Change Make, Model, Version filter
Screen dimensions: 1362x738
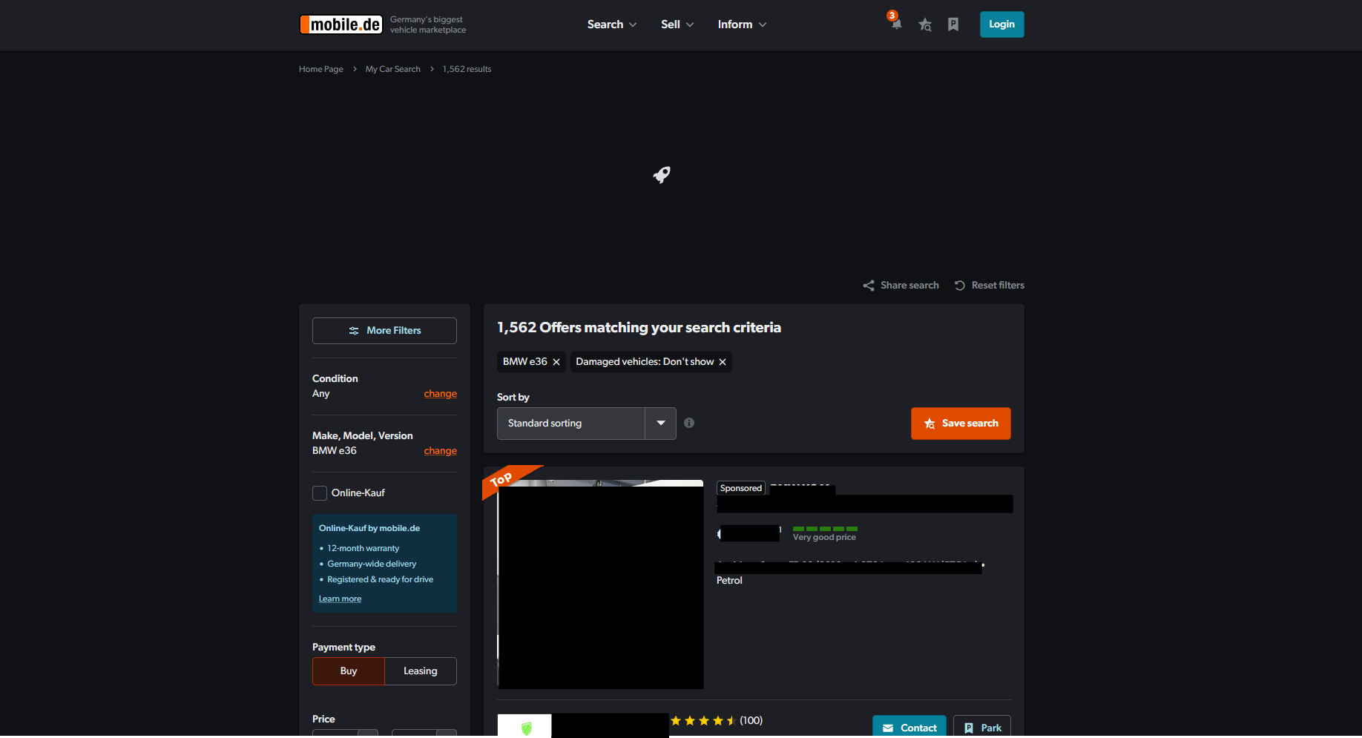tap(441, 451)
